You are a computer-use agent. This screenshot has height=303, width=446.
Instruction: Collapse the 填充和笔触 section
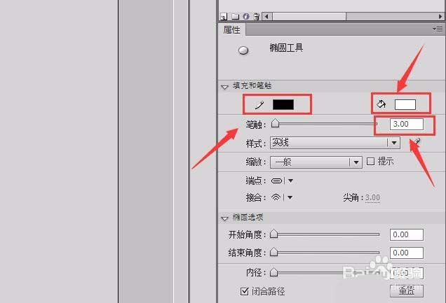(x=224, y=87)
